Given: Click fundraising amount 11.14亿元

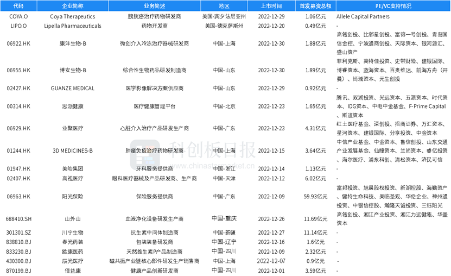Looking at the screenshot, I should coord(315,233).
